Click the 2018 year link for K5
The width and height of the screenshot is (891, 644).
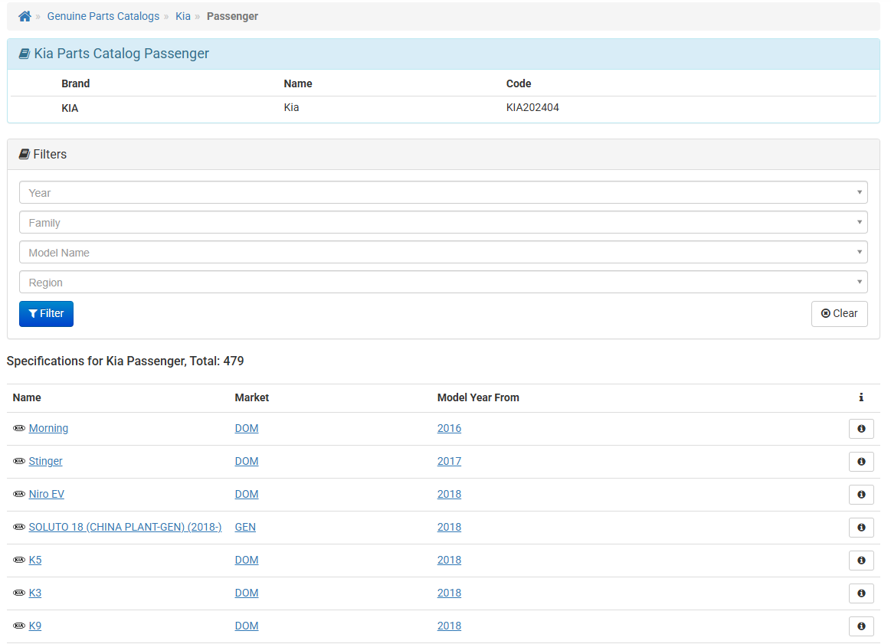(449, 560)
